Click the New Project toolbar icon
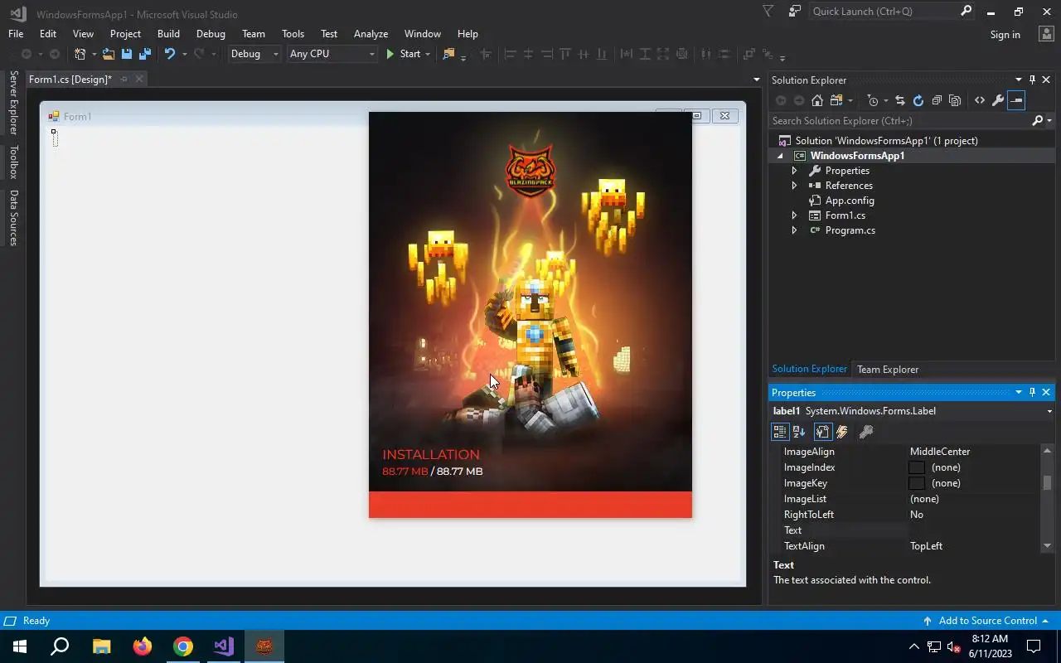 80,54
